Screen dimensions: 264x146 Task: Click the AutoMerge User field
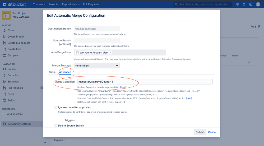pos(120,52)
